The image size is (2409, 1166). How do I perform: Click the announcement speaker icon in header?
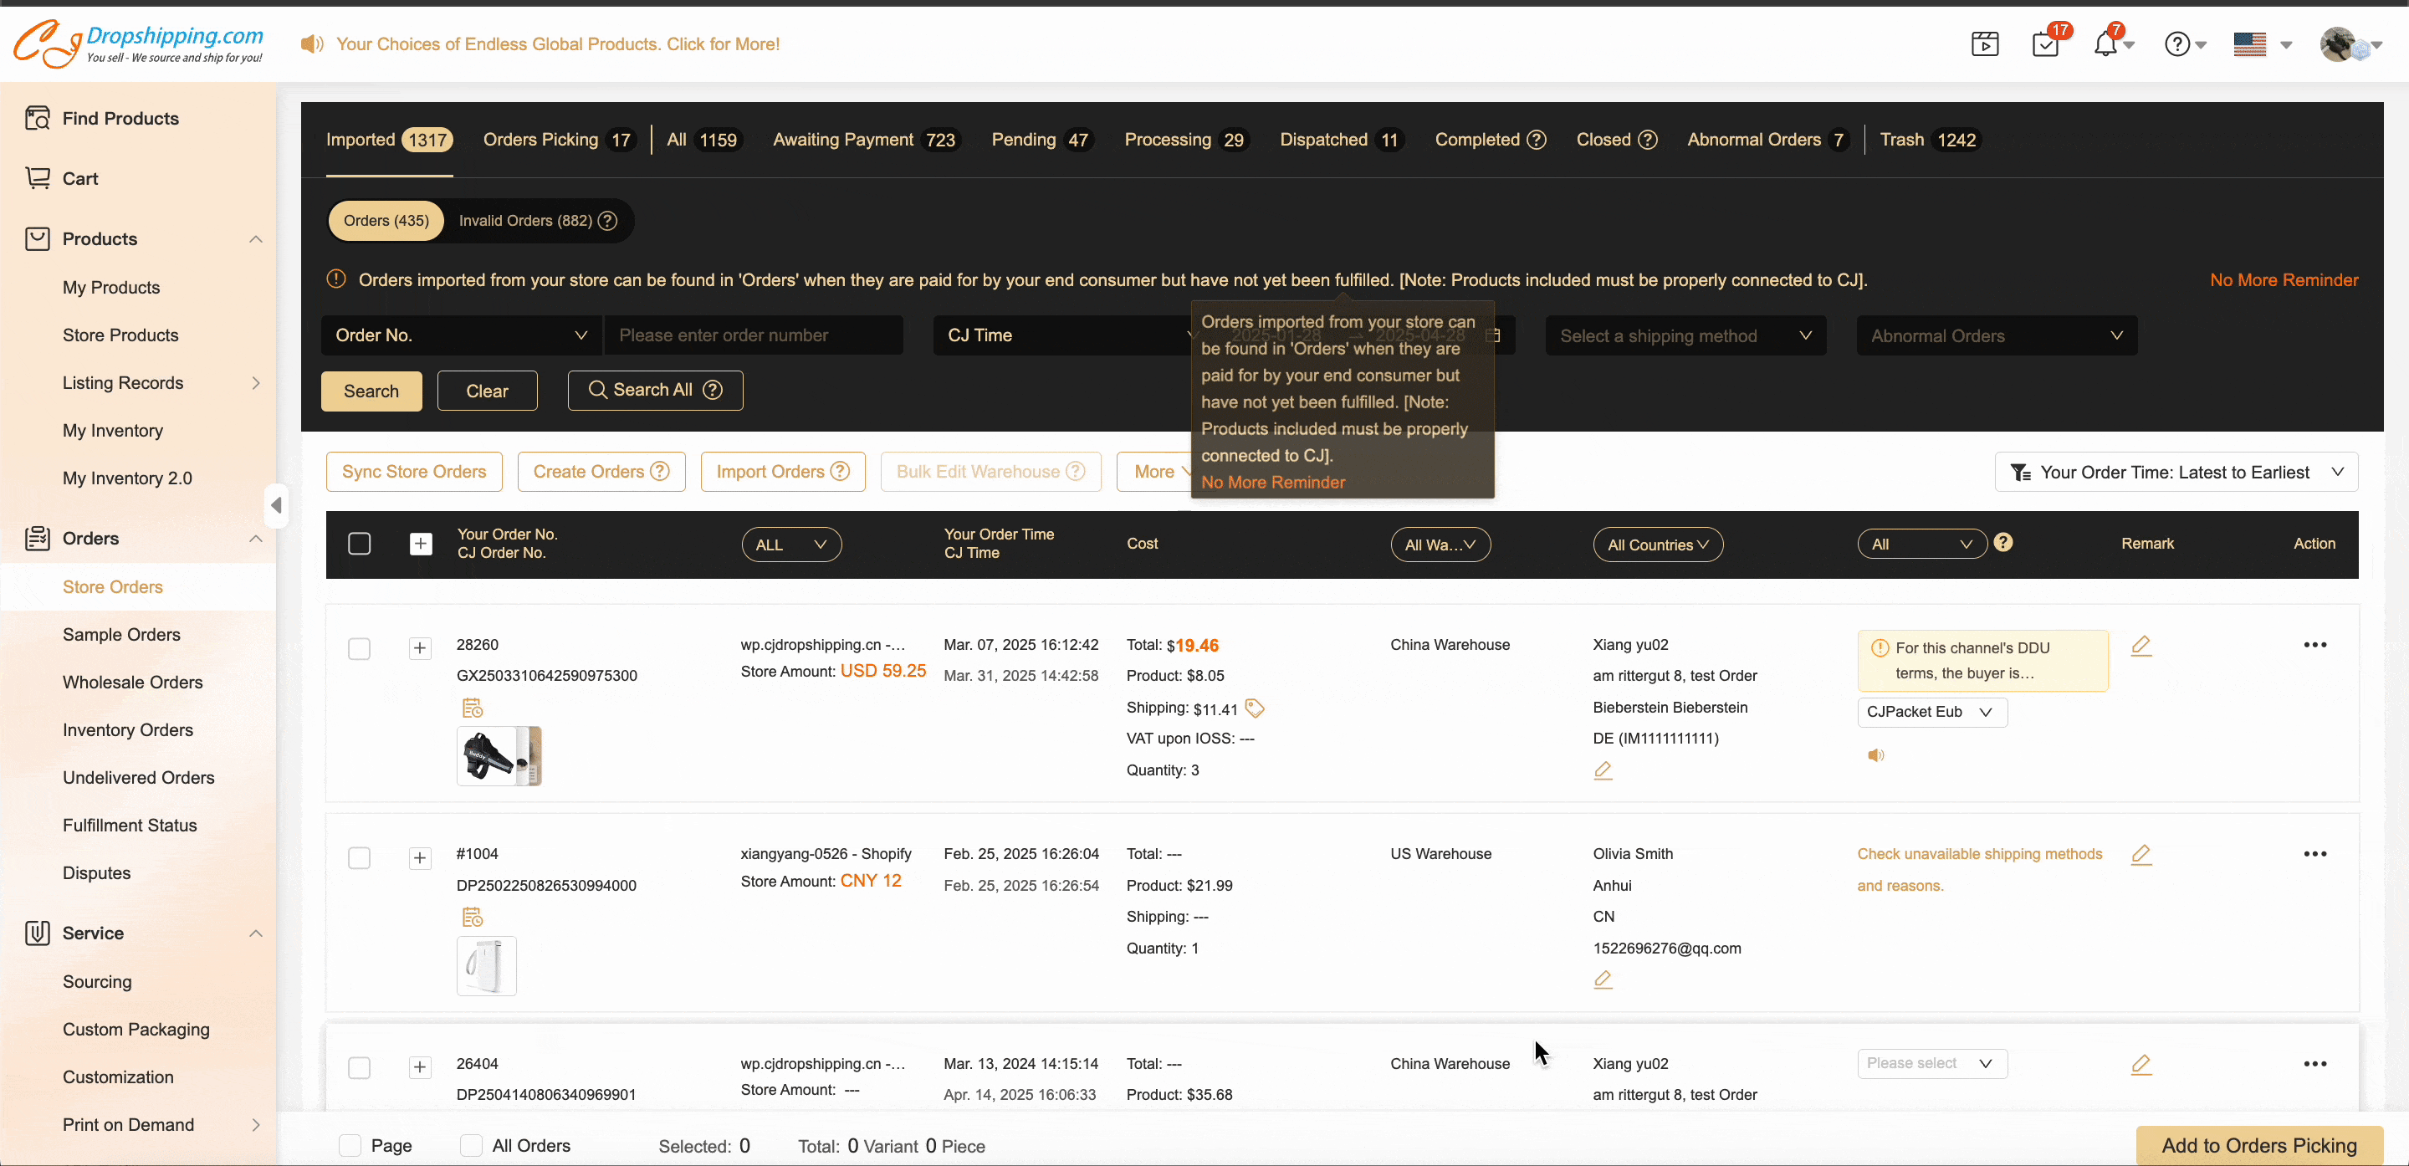pos(311,44)
